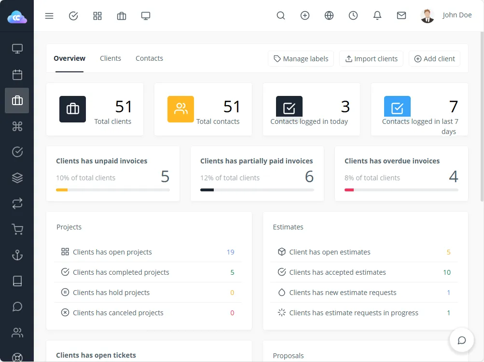
Task: Open the John Doe user menu
Action: point(446,15)
